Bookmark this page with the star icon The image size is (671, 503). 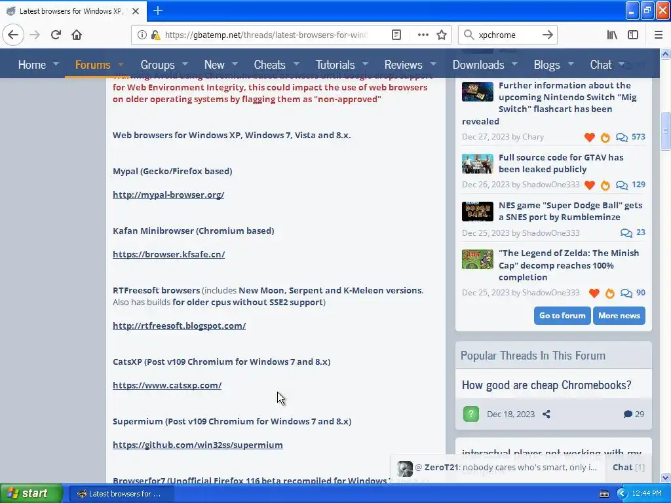[x=442, y=35]
